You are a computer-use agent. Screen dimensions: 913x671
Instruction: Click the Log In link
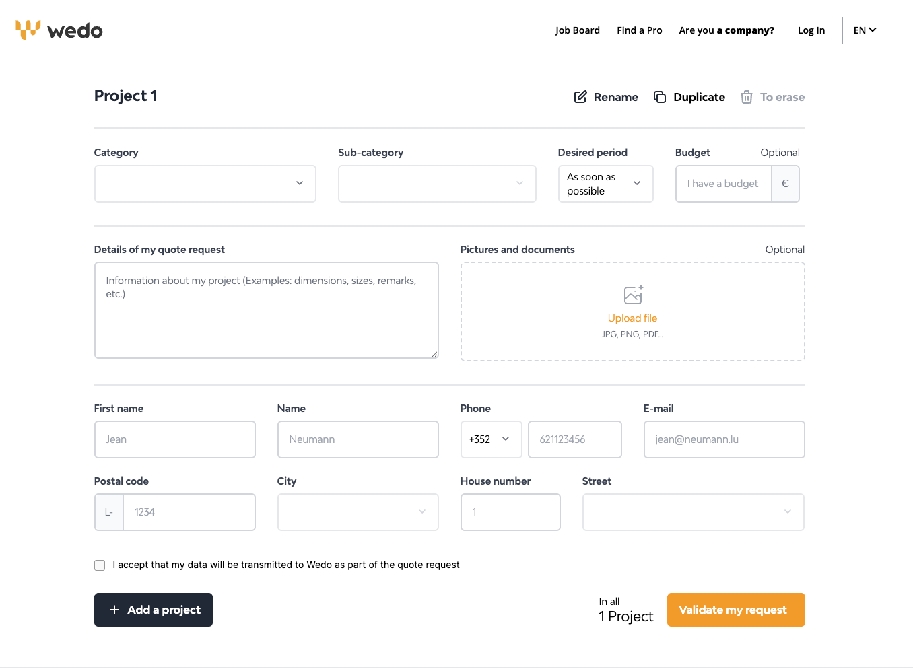click(x=811, y=30)
